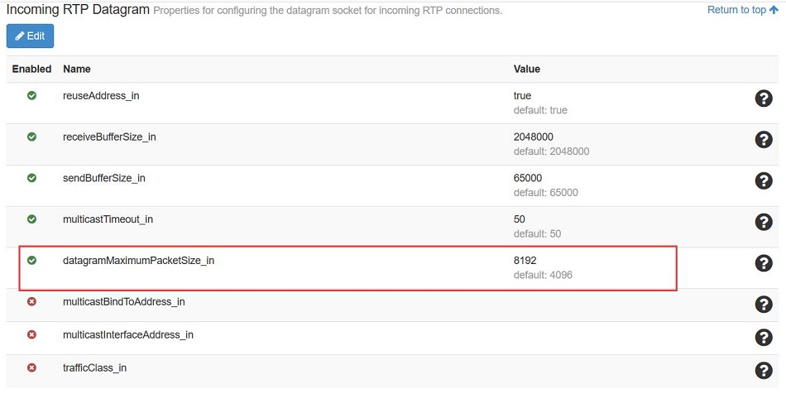Open help for datagramMaximumPacketSize_in property

(x=764, y=263)
